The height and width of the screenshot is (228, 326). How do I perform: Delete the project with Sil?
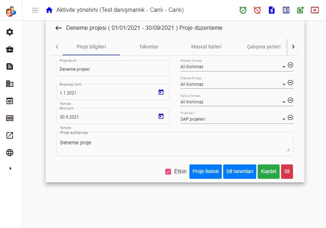[287, 172]
